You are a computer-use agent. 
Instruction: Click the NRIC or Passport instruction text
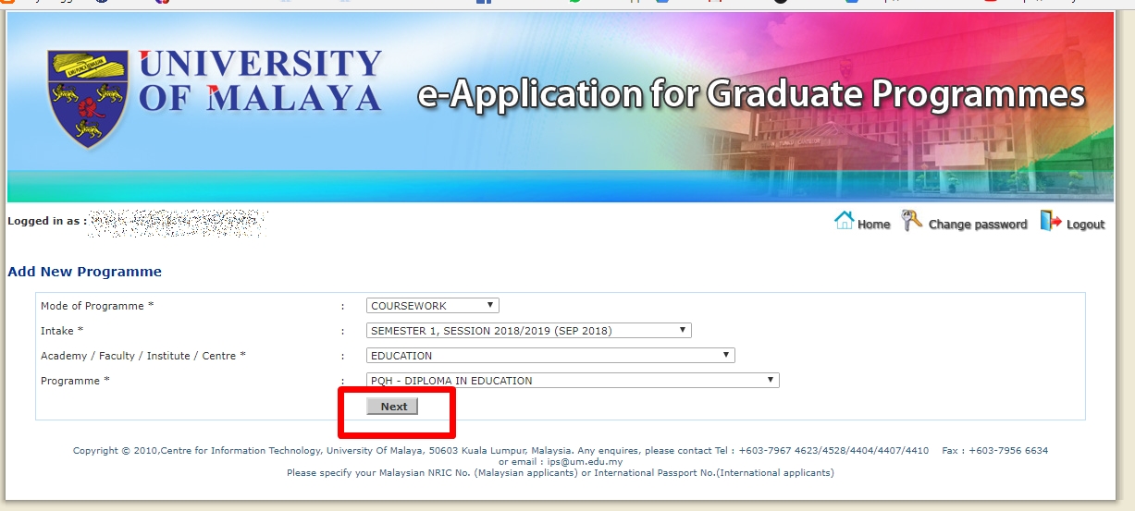pyautogui.click(x=561, y=473)
